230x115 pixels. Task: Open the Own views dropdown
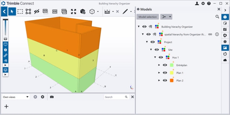16,97
